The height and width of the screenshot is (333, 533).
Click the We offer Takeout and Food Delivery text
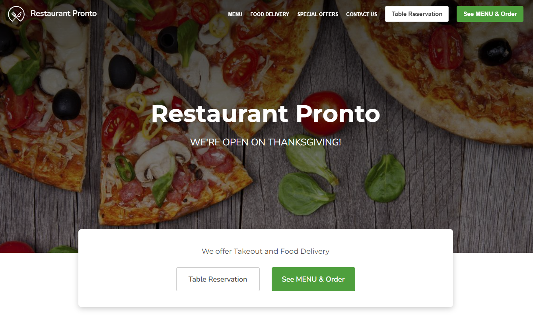click(x=266, y=251)
